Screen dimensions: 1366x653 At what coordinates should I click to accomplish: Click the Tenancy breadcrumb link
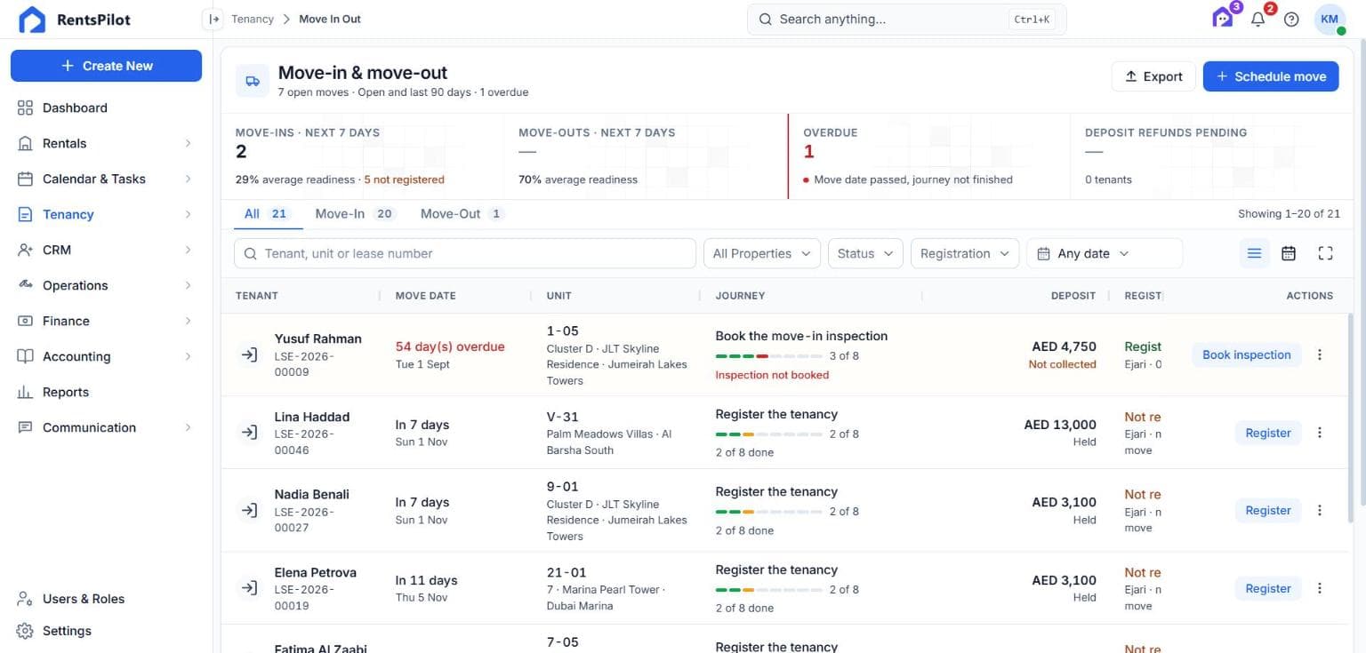[253, 19]
